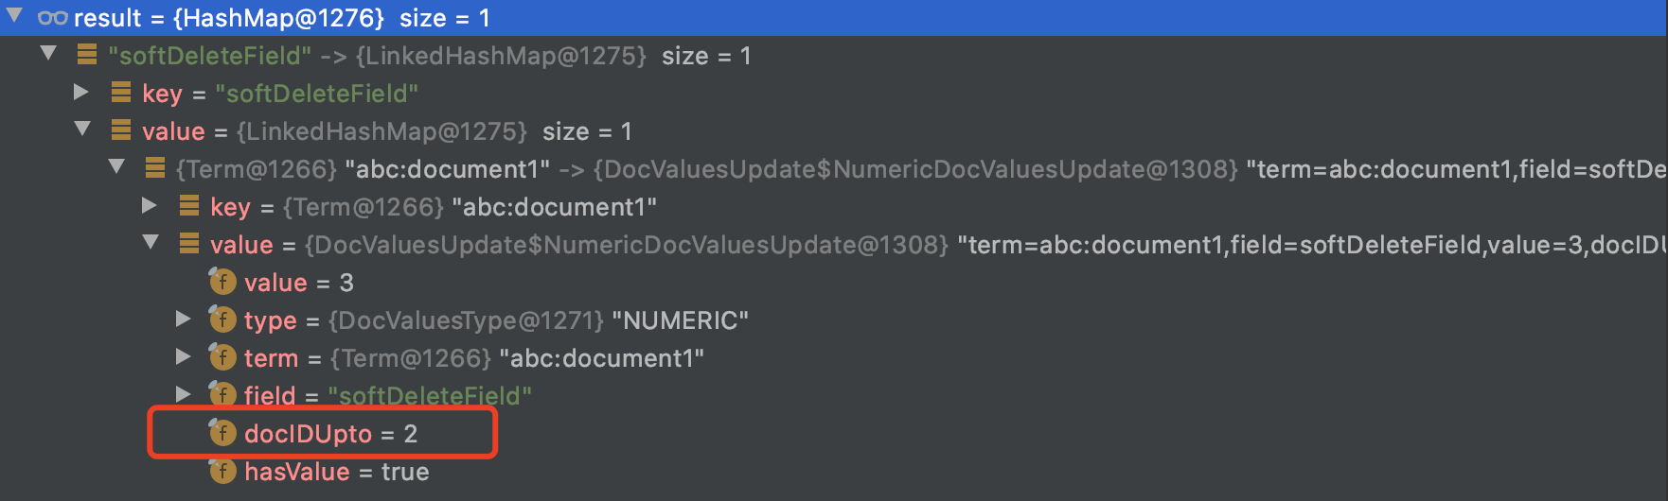Expand the key = "softDeleteField" node
Screen dimensions: 1668x501
tap(81, 92)
